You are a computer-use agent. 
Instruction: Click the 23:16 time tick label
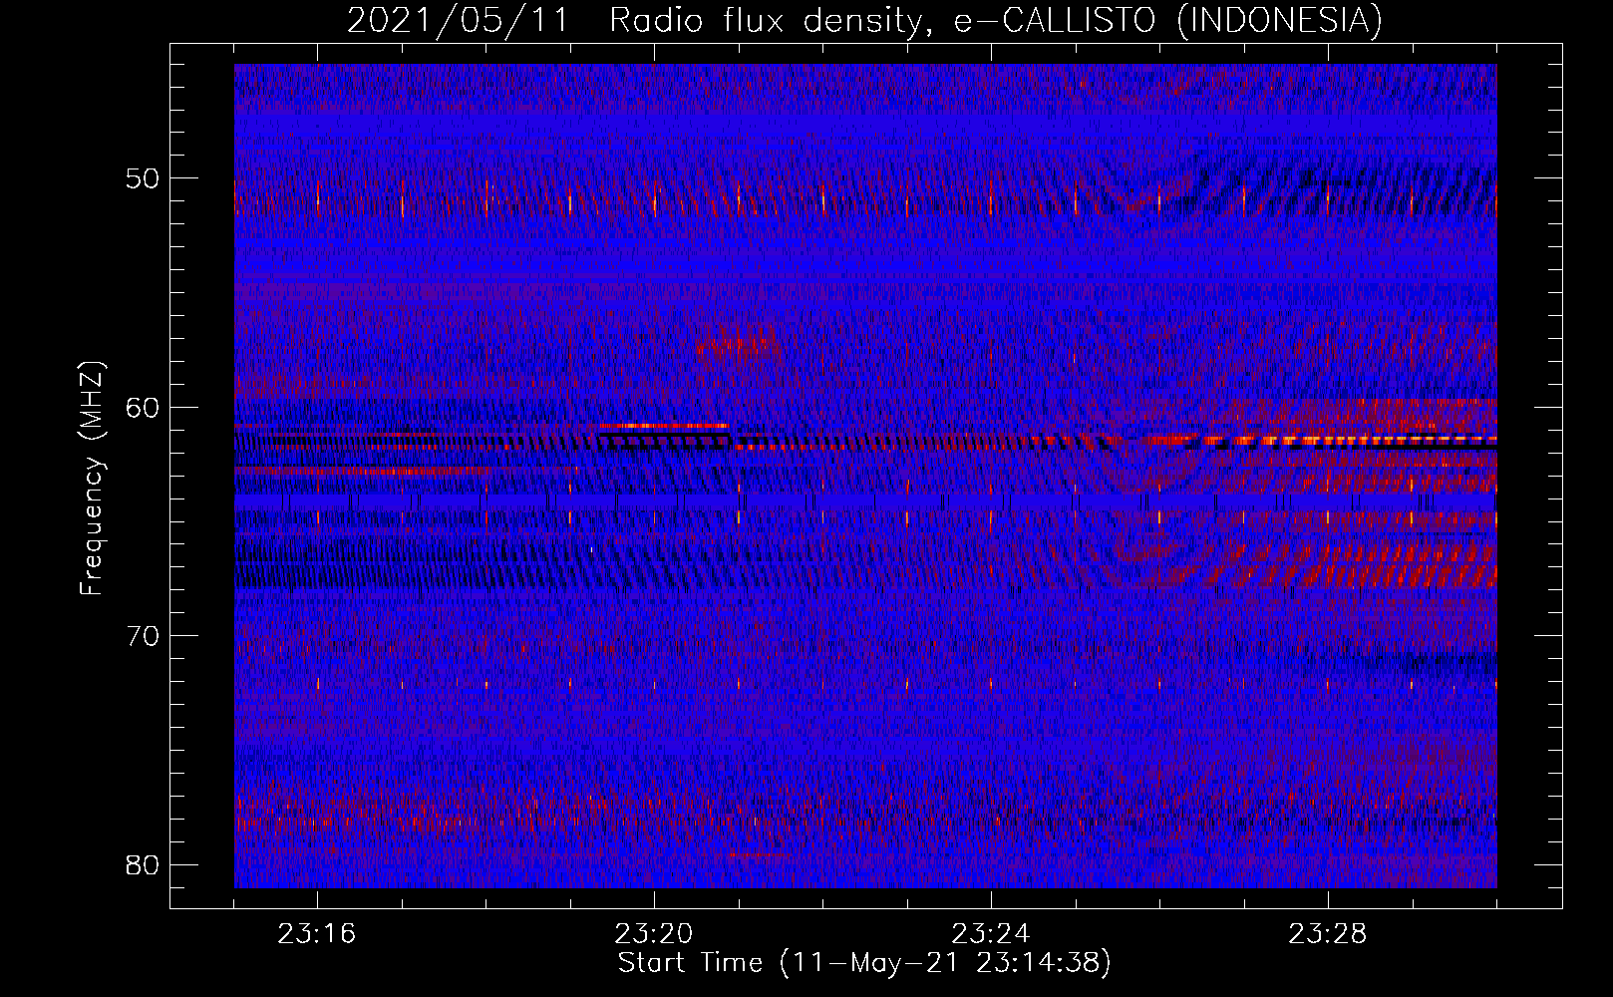tap(317, 934)
